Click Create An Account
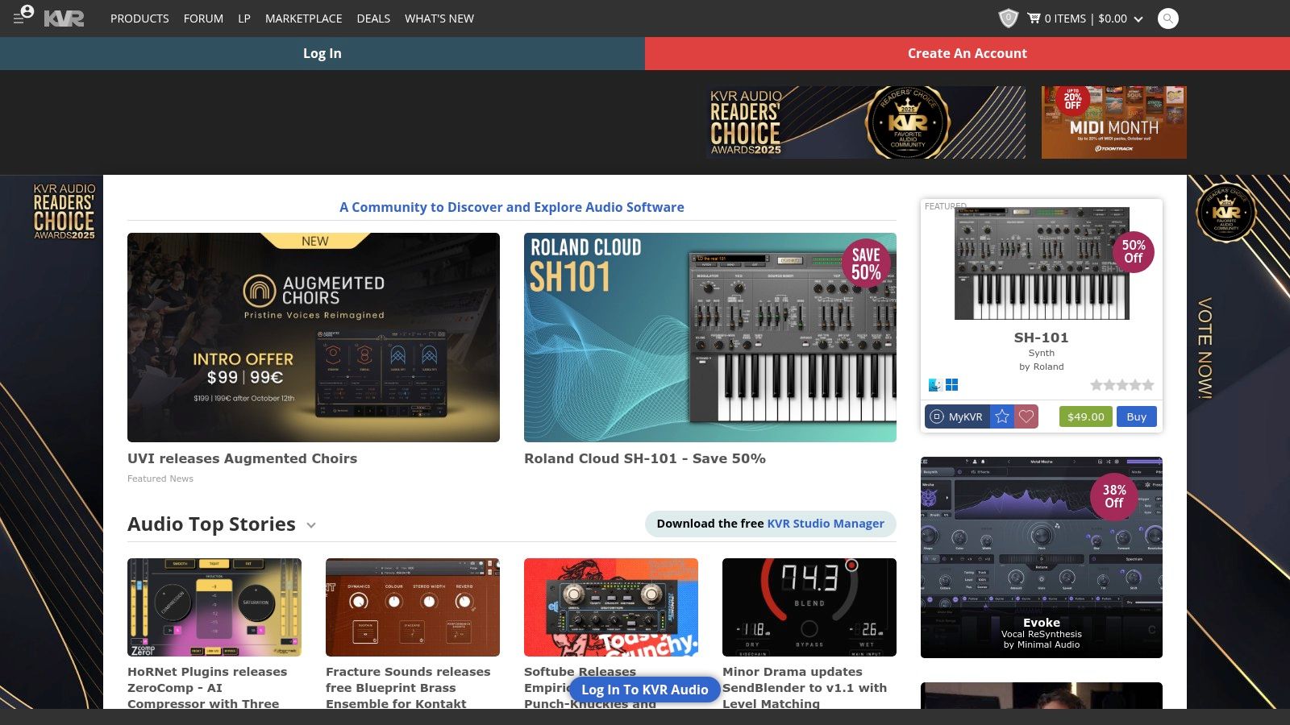 [x=967, y=53]
